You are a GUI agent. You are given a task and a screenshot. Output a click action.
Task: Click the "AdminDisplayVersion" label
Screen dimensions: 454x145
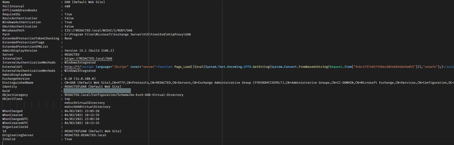click(20, 51)
